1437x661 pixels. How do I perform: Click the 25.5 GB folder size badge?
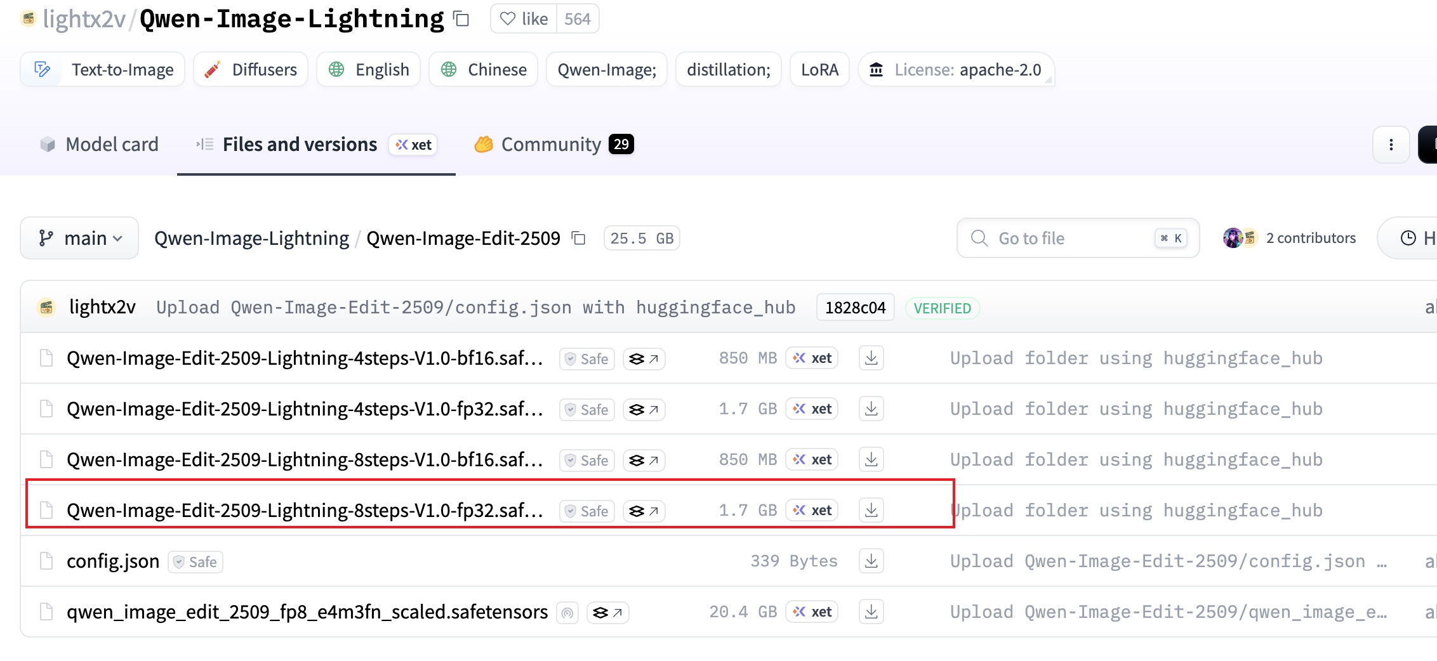(642, 238)
